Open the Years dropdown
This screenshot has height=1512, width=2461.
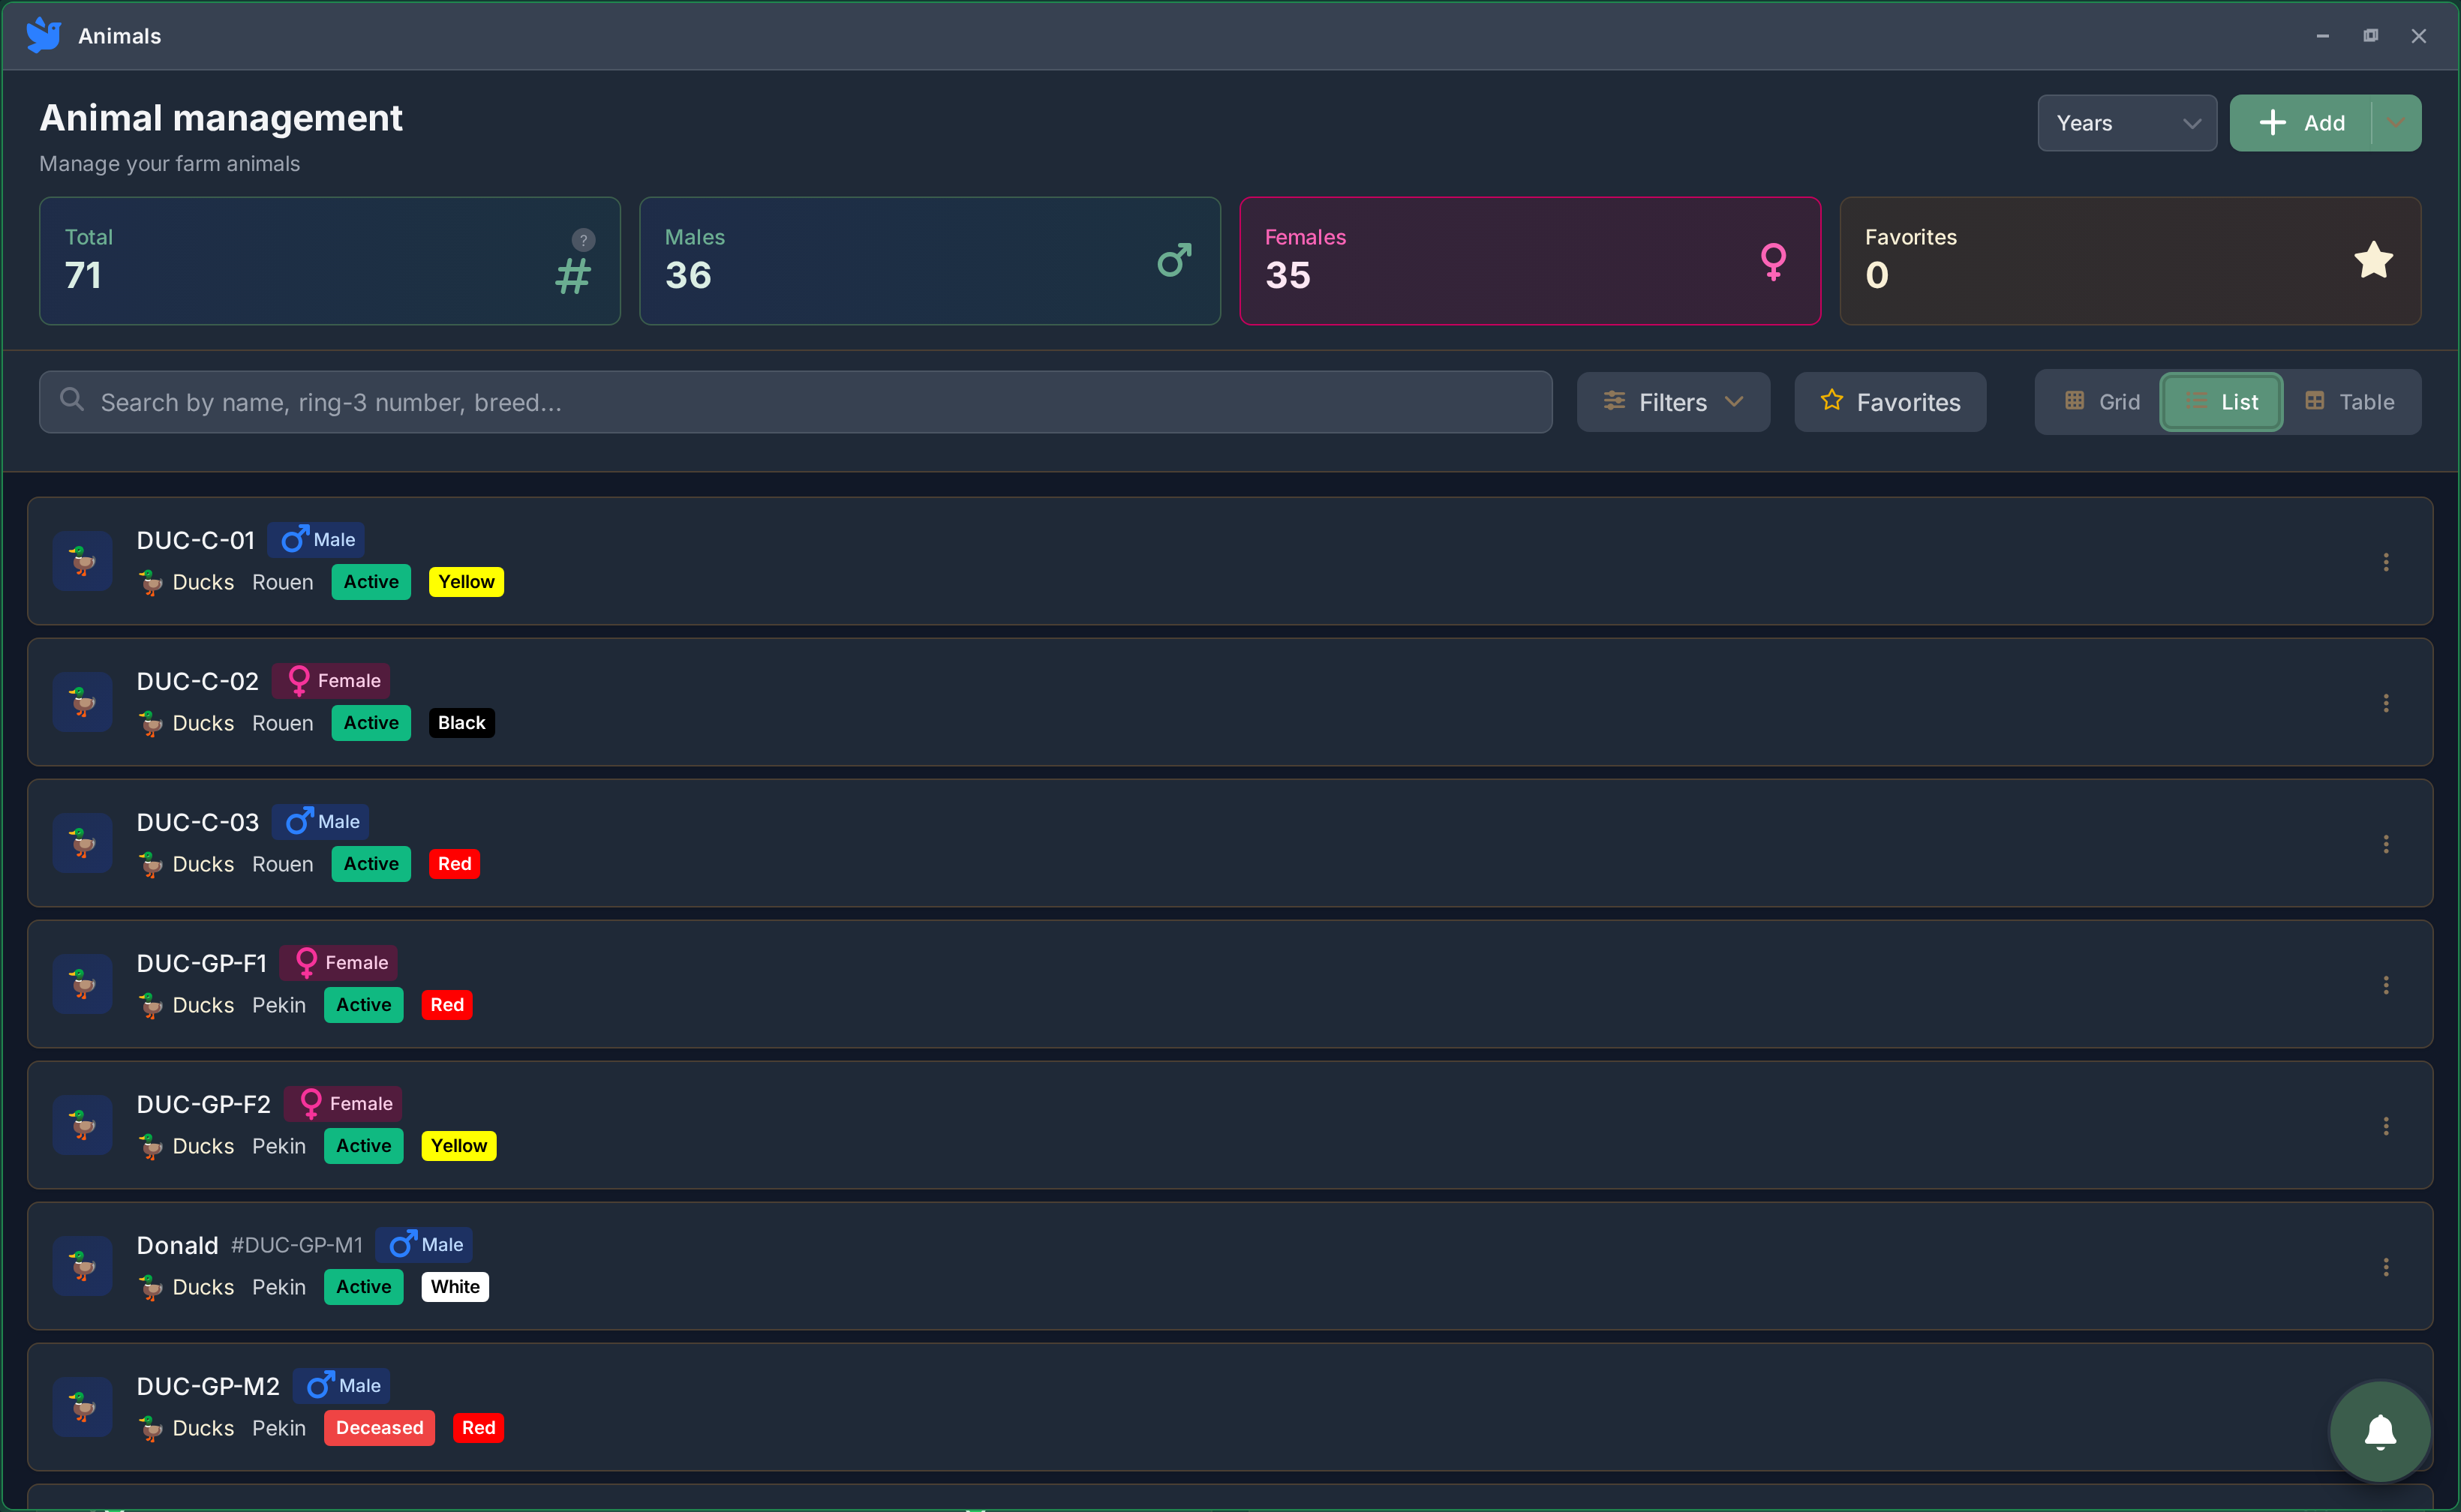(2126, 123)
